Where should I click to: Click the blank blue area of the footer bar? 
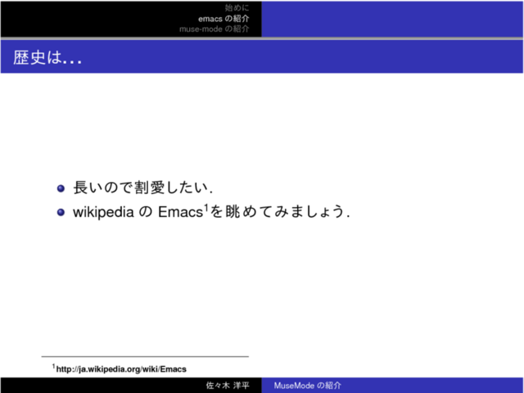(434, 386)
